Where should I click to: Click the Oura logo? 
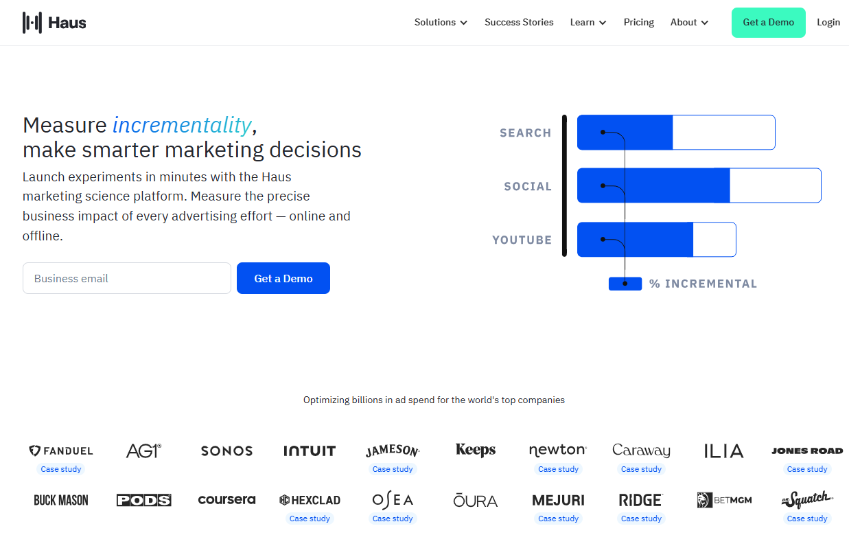click(x=476, y=500)
